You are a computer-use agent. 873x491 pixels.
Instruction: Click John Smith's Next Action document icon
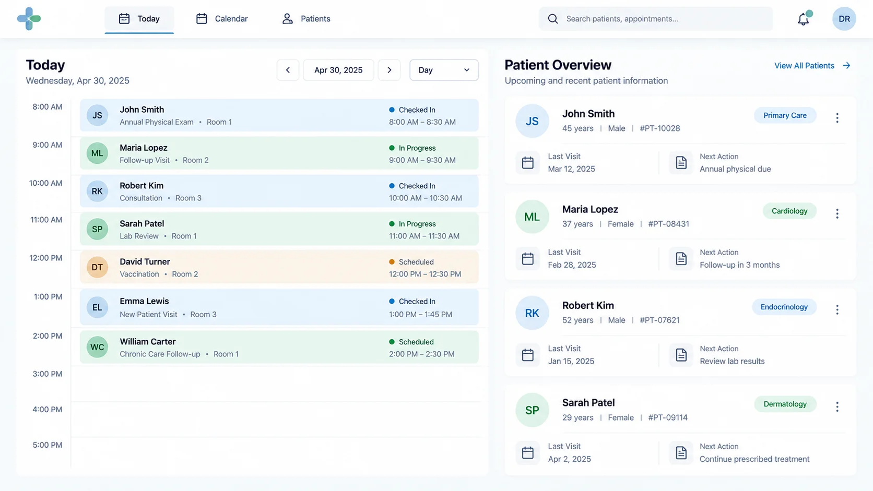(681, 163)
